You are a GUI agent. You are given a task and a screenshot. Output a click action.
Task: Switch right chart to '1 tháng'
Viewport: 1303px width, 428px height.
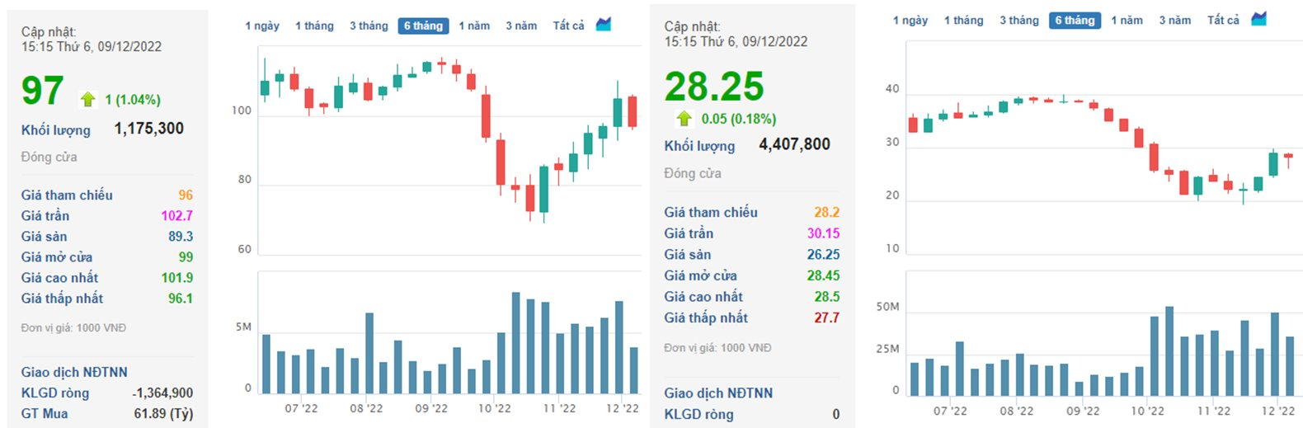tap(963, 20)
